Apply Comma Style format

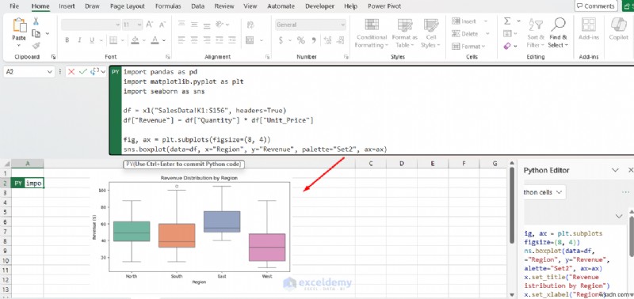pos(314,40)
